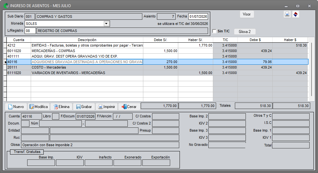The height and width of the screenshot is (173, 318).
Task: Select account cell 6111020
Action: (x=19, y=73)
